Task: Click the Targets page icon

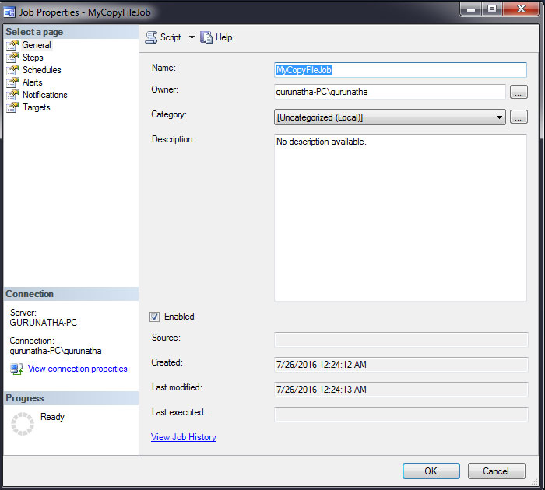Action: (x=12, y=107)
